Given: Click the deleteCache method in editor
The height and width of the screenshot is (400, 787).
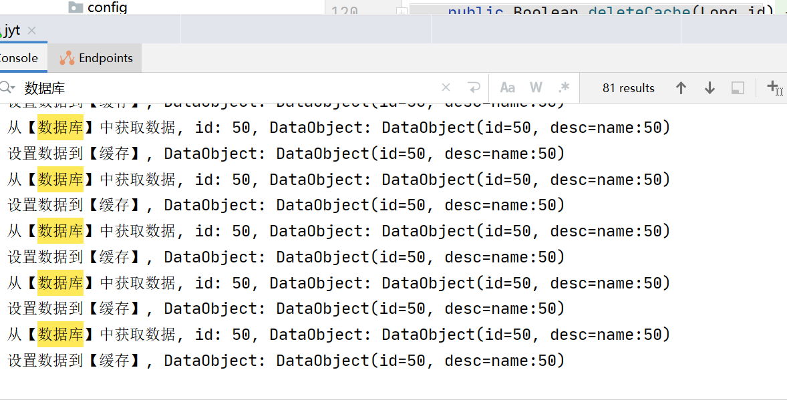Looking at the screenshot, I should [639, 10].
